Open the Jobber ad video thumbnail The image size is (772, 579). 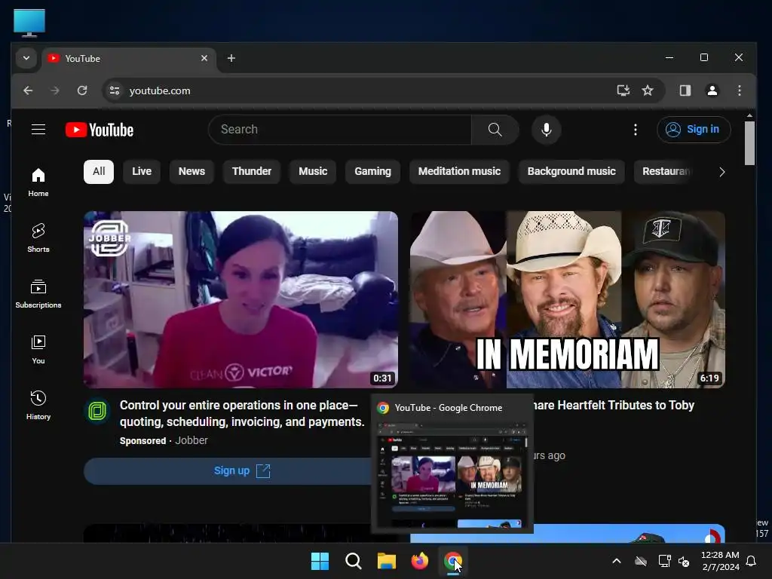pyautogui.click(x=240, y=300)
